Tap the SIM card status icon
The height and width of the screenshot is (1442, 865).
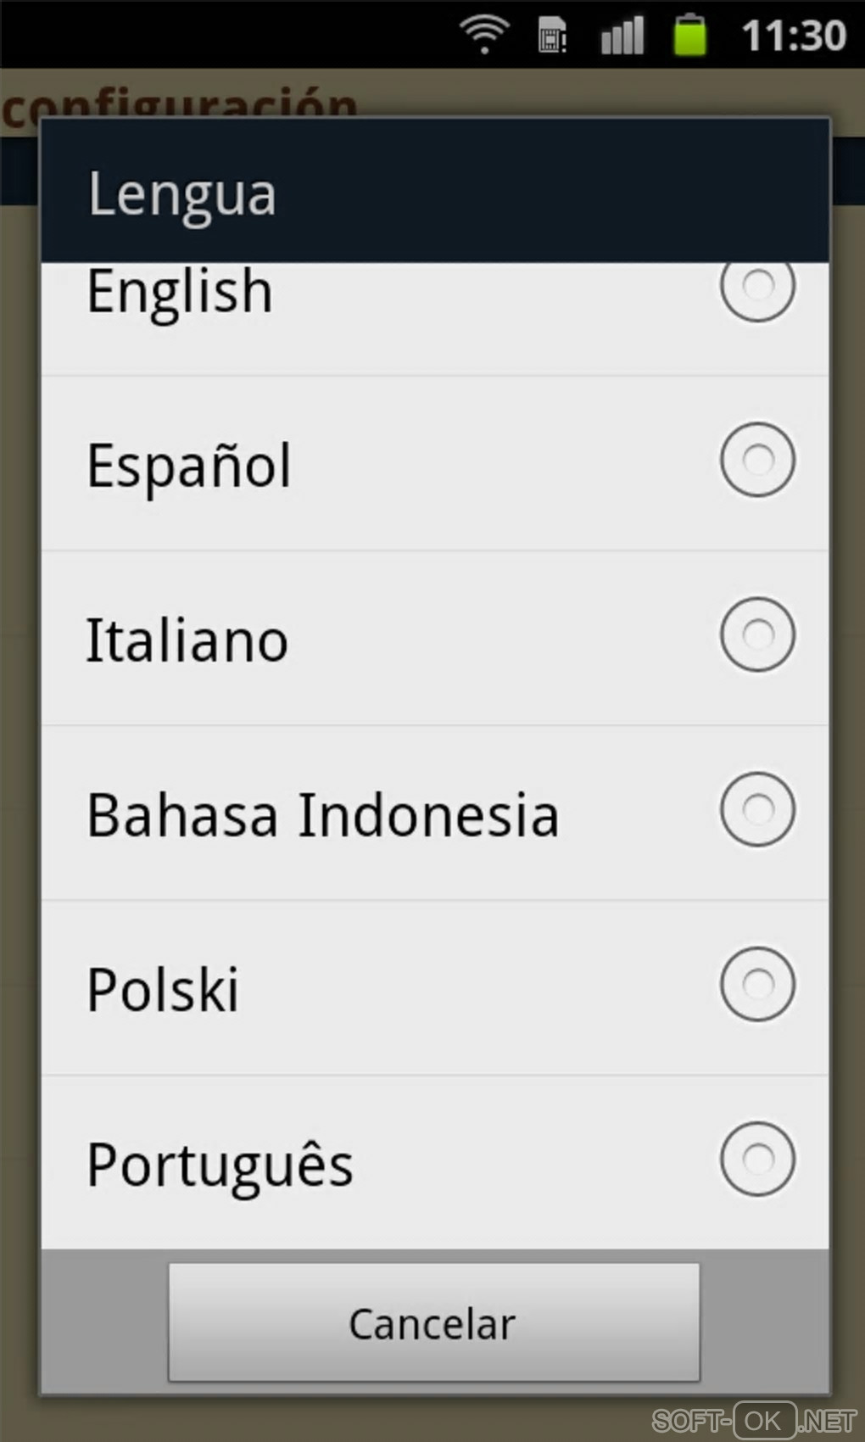click(x=552, y=36)
